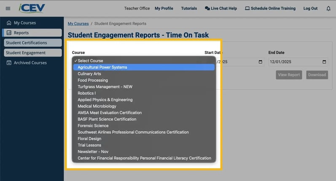Open Teacher Office in top navigation
Viewport: 336px width, 181px height.
pyautogui.click(x=137, y=8)
